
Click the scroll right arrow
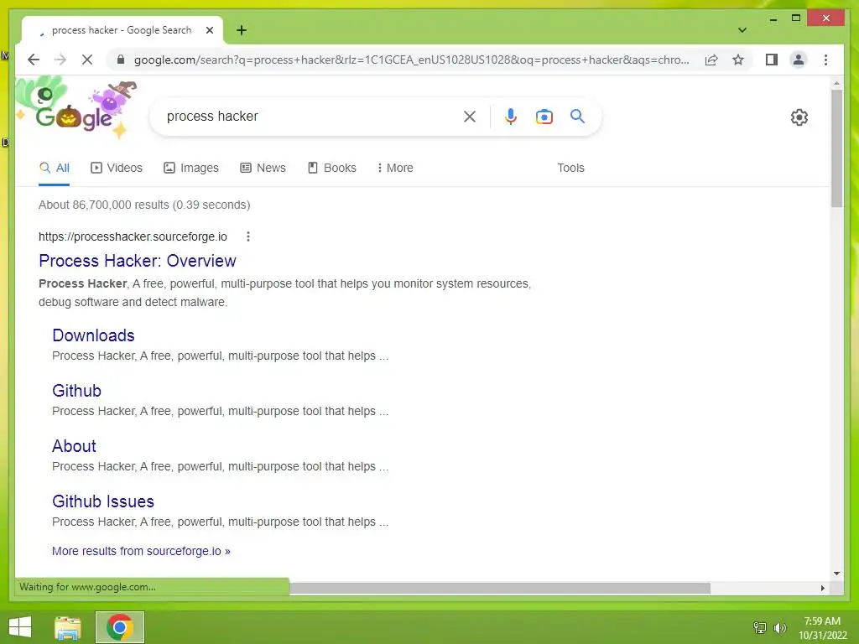[x=823, y=588]
